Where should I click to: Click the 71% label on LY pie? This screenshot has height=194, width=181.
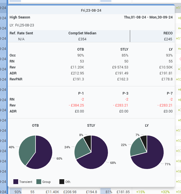(x=168, y=164)
